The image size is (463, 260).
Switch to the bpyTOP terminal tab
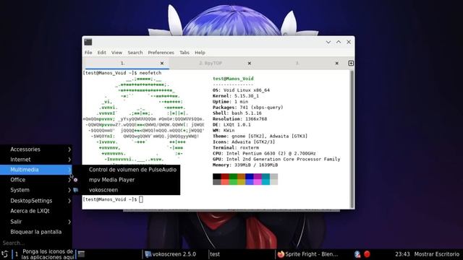pyautogui.click(x=211, y=63)
